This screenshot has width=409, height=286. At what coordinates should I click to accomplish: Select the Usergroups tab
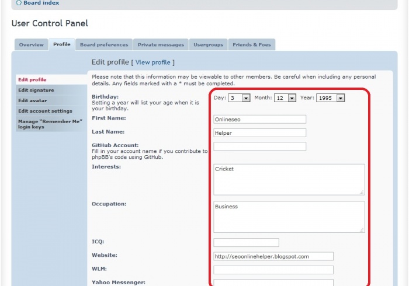[209, 45]
